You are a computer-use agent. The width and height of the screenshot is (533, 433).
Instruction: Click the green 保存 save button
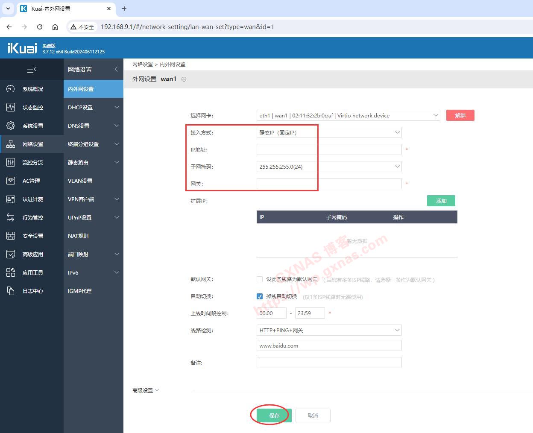[274, 415]
